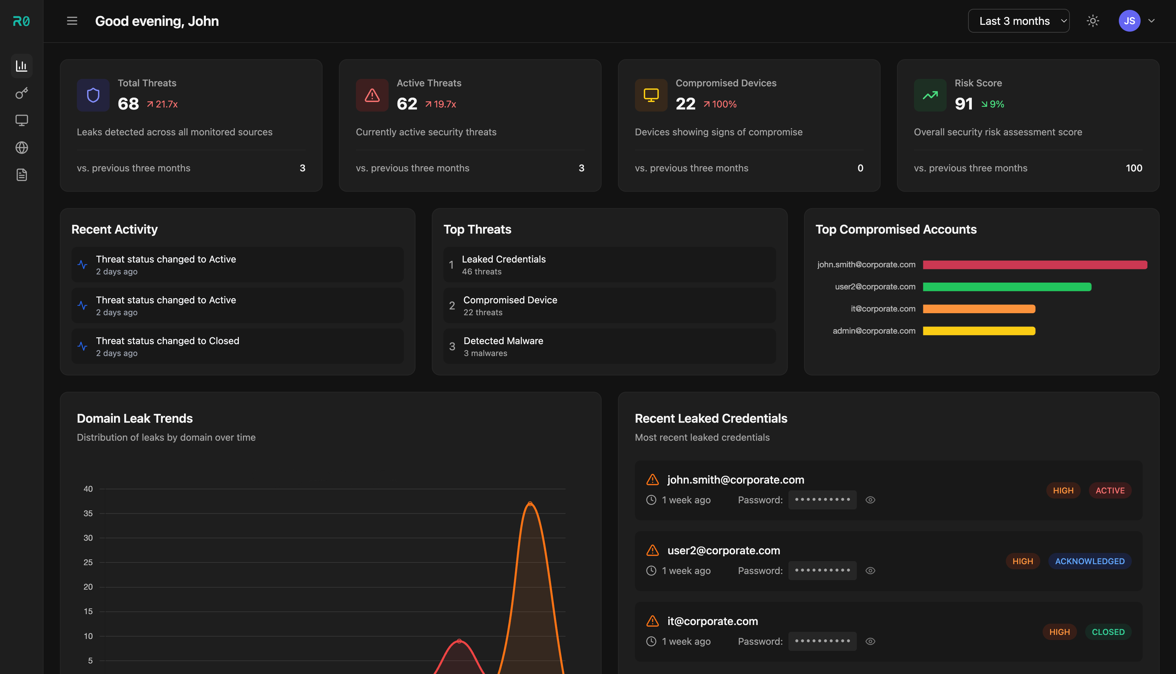Select first Threat status changed to Active entry

(238, 265)
